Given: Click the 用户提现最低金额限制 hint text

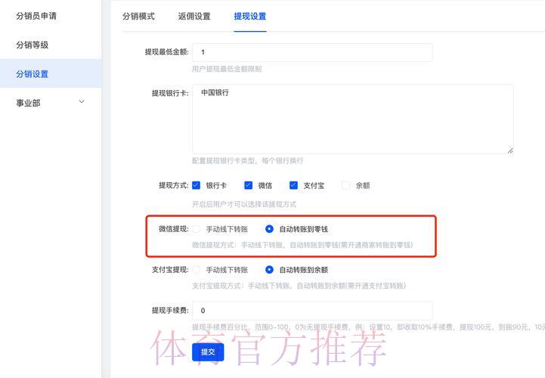Looking at the screenshot, I should point(227,69).
